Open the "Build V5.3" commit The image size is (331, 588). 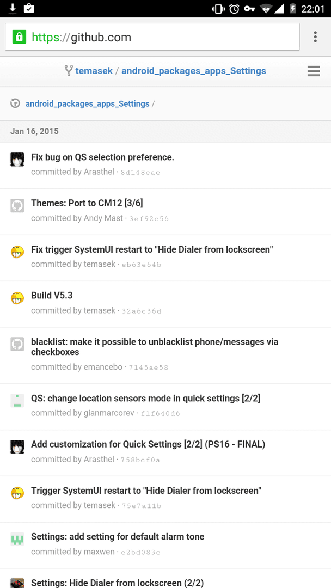pos(52,296)
